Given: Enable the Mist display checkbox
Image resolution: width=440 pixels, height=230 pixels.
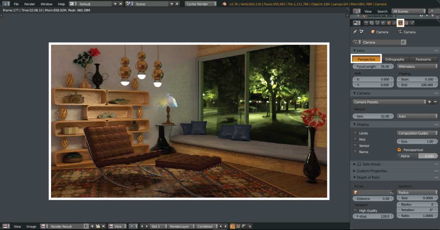Looking at the screenshot, I should click(x=356, y=139).
